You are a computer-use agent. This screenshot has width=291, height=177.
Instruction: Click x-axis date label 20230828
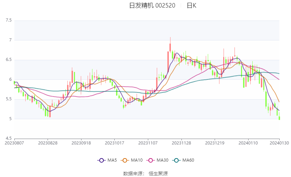point(48,143)
